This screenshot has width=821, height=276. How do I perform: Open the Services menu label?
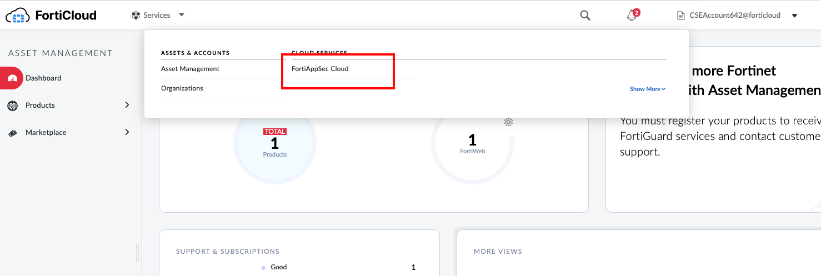click(x=157, y=16)
